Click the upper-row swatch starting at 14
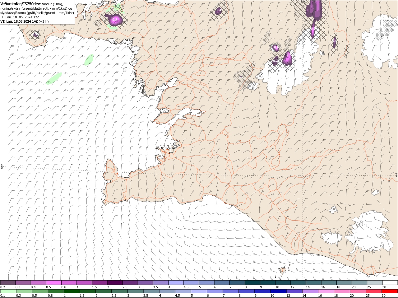The image size is (398, 298). 314,282
